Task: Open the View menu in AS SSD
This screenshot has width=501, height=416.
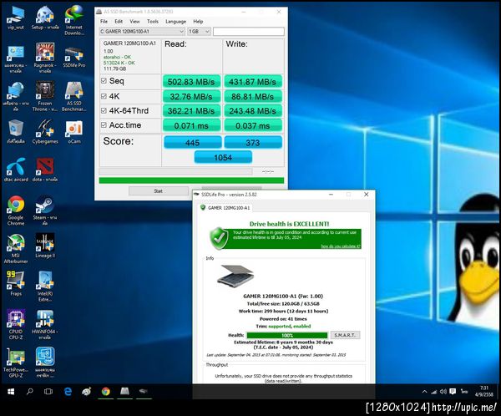Action: [x=134, y=22]
